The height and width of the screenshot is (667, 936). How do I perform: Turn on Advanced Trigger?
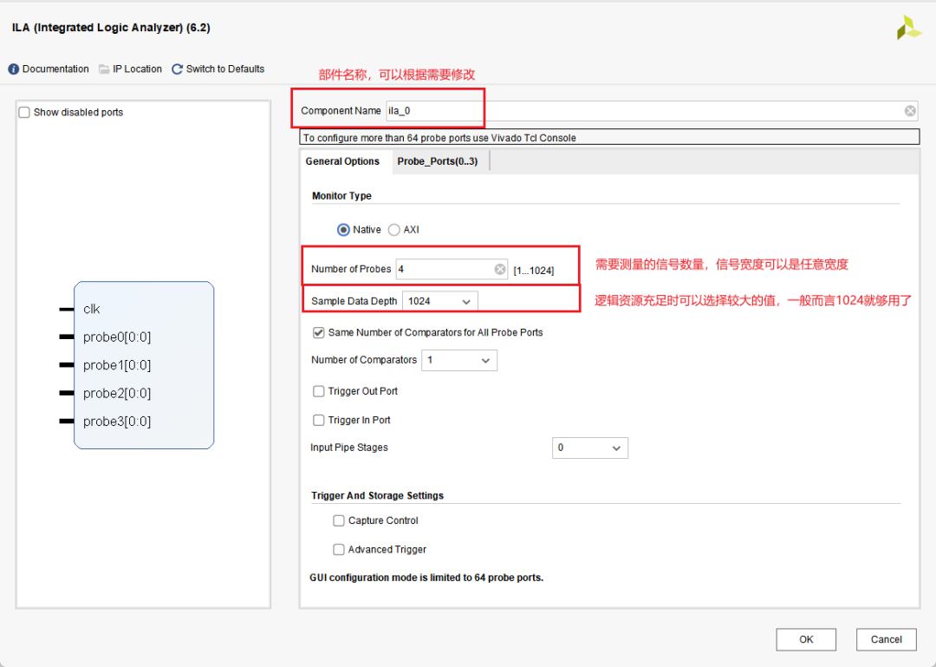(339, 549)
